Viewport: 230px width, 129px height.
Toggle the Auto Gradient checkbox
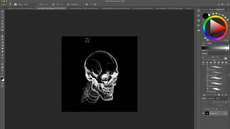pos(229,46)
